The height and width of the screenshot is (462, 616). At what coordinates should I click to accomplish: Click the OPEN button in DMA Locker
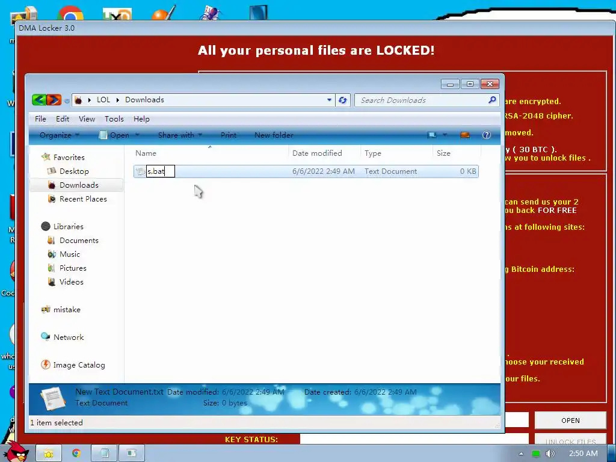[570, 420]
